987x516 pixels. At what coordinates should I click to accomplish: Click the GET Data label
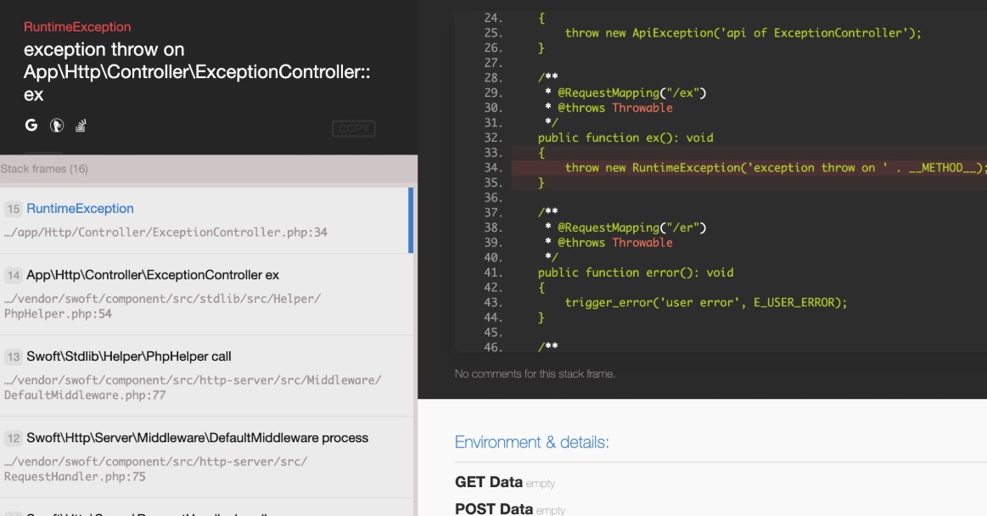point(489,482)
